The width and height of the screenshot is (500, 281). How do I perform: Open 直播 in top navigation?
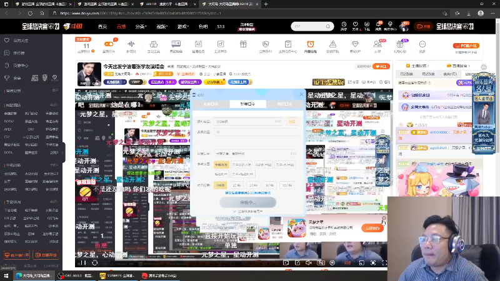click(x=121, y=26)
